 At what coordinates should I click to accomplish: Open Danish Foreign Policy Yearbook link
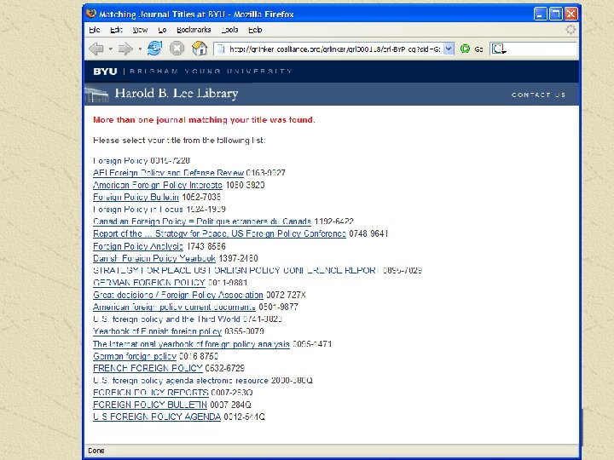pyautogui.click(x=154, y=258)
